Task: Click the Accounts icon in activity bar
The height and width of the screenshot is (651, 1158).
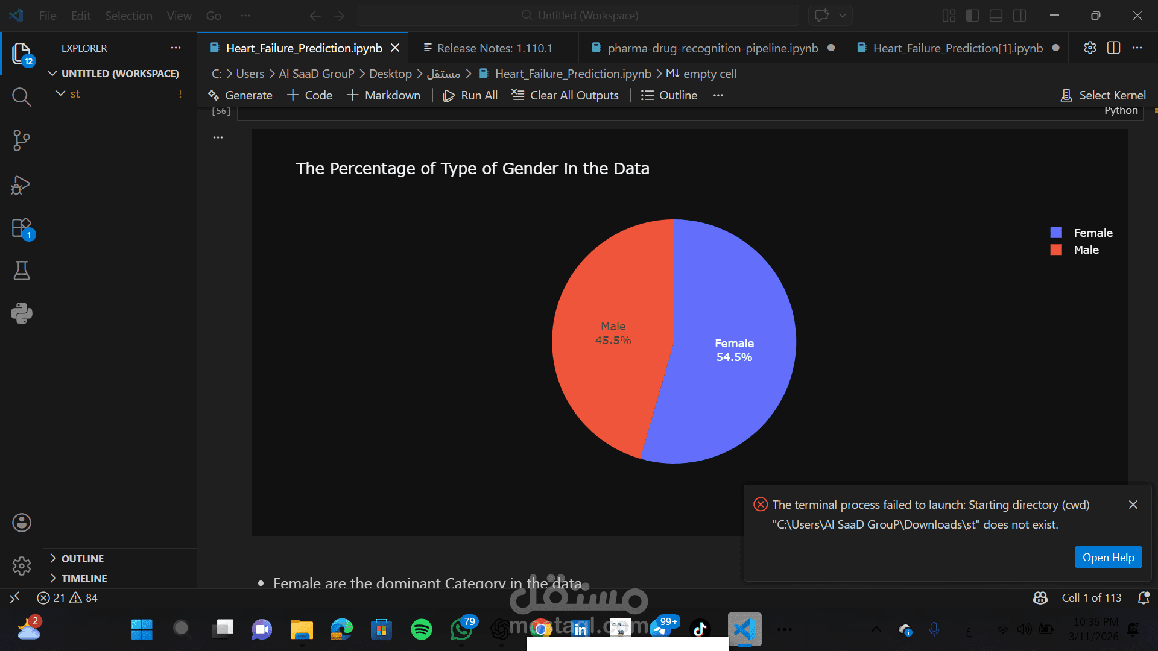Action: [21, 523]
